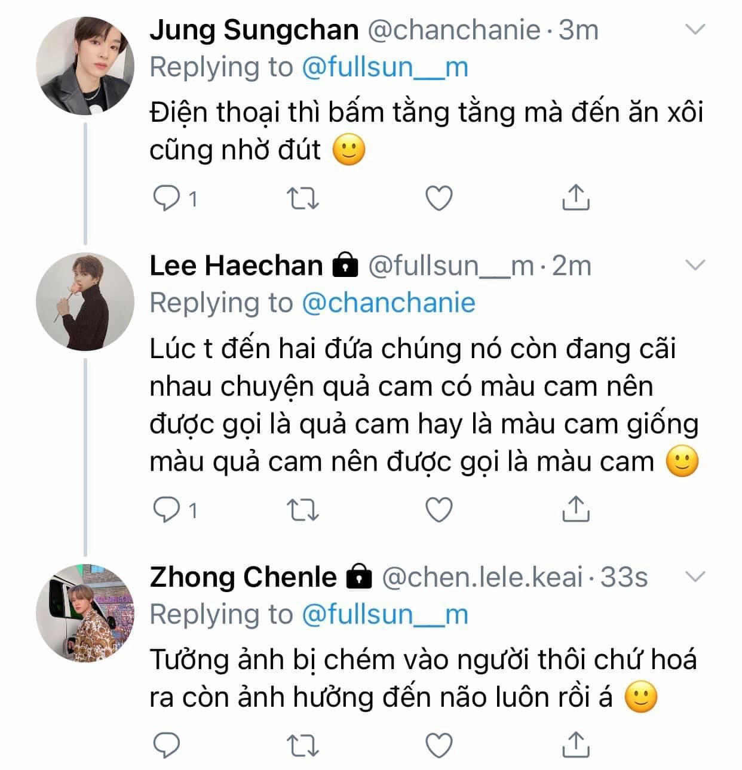Open dropdown menu on Lee Haechan's tweet
The width and height of the screenshot is (742, 770).
[694, 265]
